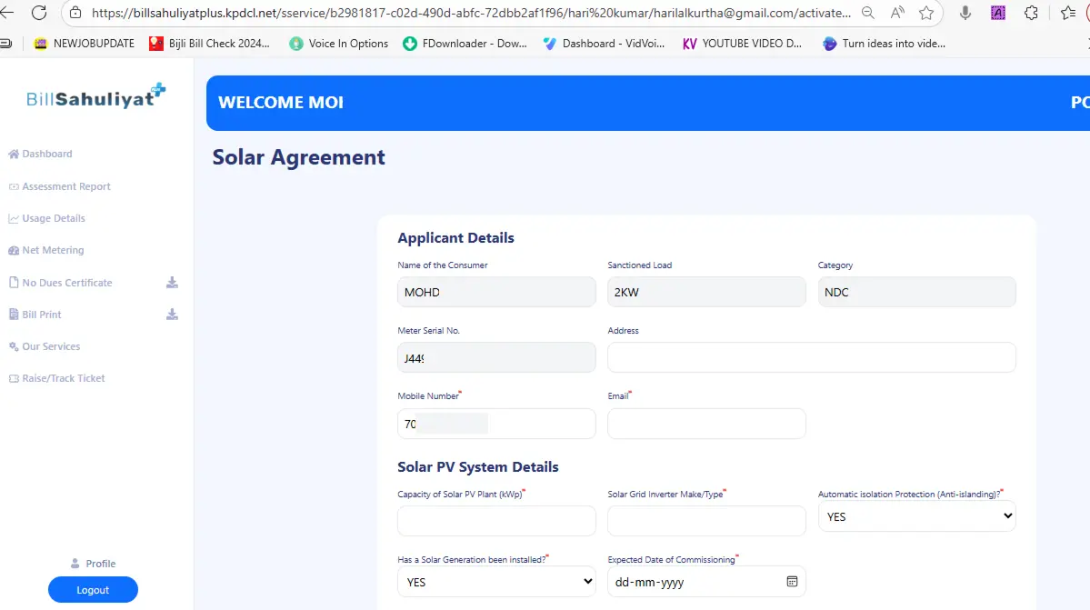This screenshot has height=610, width=1090.
Task: Open the calendar picker for commissioning date
Action: click(791, 582)
